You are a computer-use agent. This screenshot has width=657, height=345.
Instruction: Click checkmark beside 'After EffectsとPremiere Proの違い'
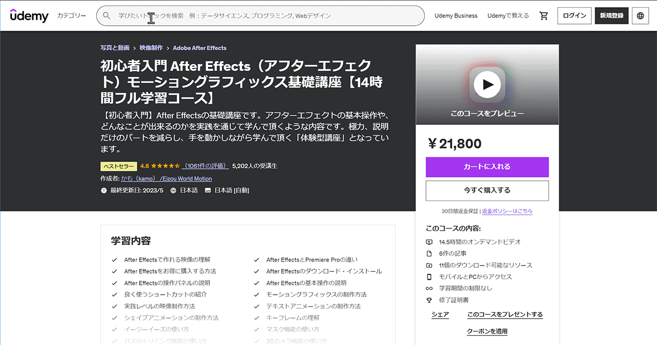[256, 260]
